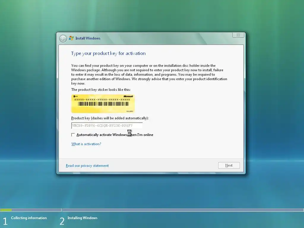Image resolution: width=304 pixels, height=228 pixels.
Task: Close the Install Windows dialog
Action: 238,35
